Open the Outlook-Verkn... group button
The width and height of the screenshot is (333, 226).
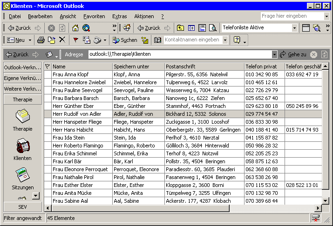22,67
